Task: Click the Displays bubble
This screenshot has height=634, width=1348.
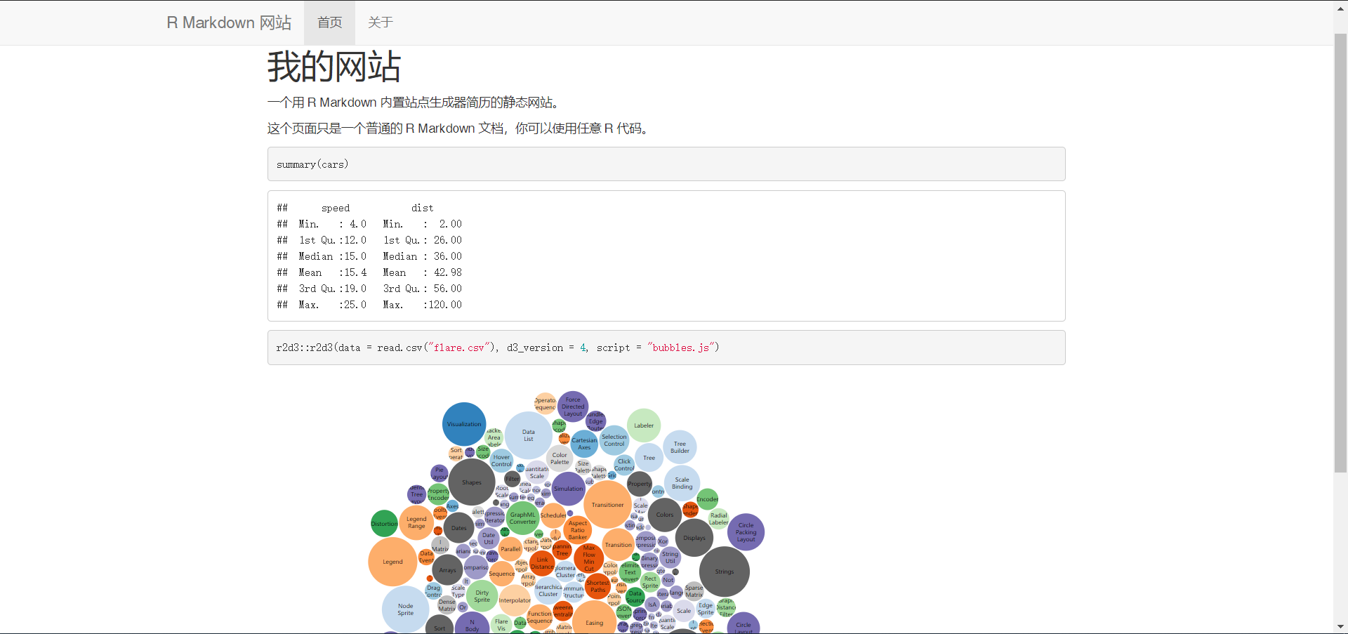Action: pyautogui.click(x=694, y=538)
